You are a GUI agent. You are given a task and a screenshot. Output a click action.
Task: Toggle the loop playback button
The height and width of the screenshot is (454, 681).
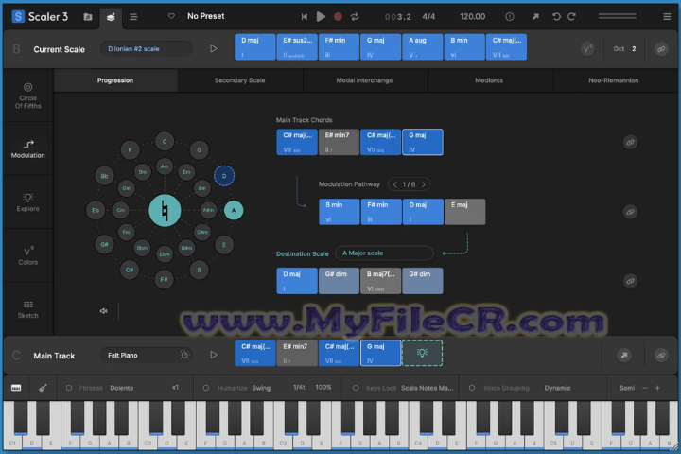tap(355, 16)
